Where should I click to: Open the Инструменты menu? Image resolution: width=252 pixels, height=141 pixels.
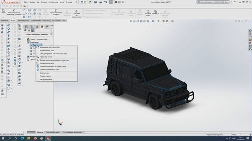[54, 2]
